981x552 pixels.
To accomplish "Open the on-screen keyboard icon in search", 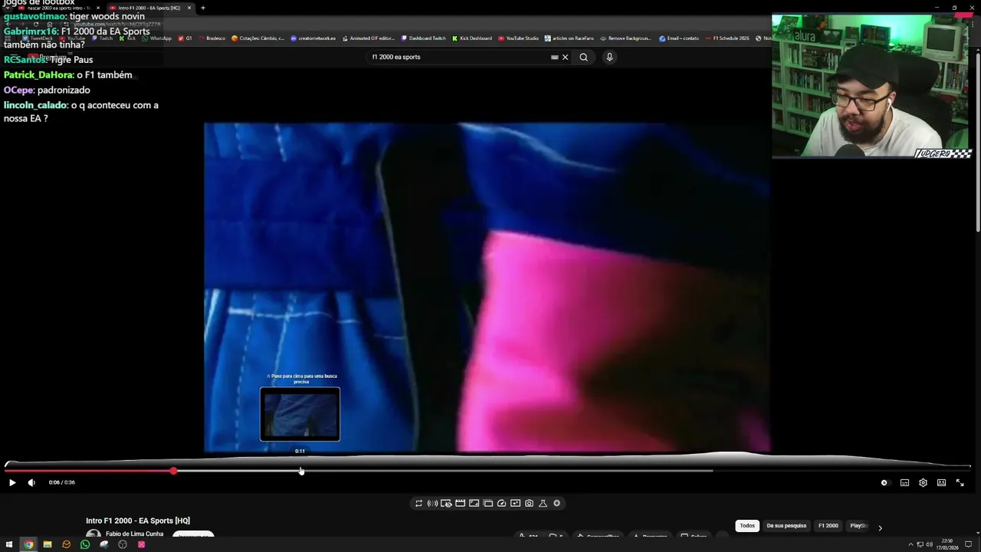I will [x=554, y=57].
